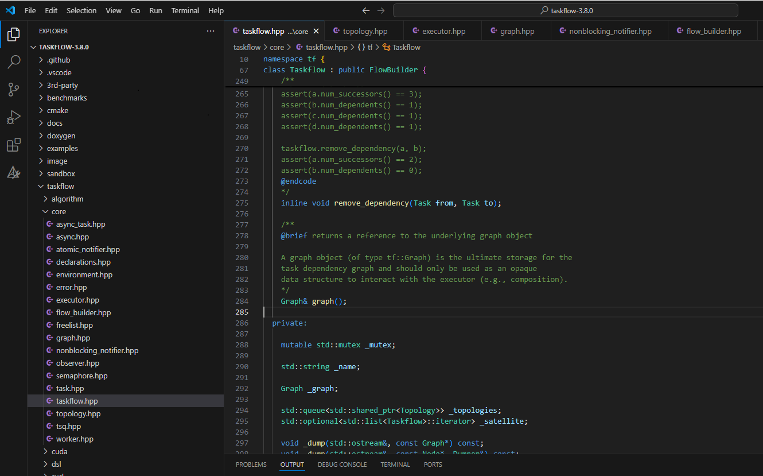Expand the algorithm folder
Viewport: 763px width, 476px height.
point(67,199)
